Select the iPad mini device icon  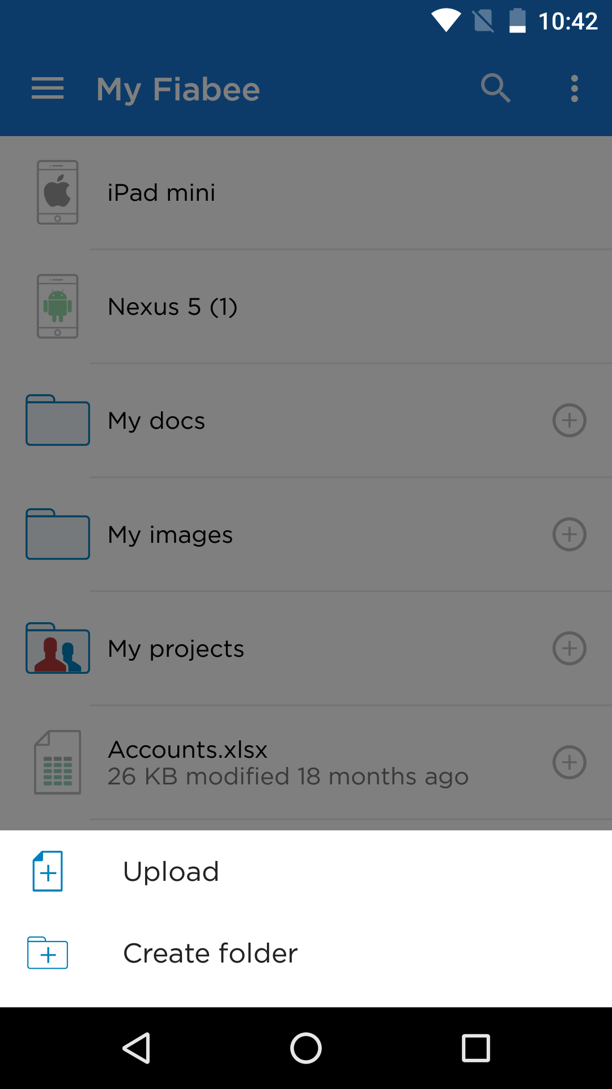(x=58, y=192)
